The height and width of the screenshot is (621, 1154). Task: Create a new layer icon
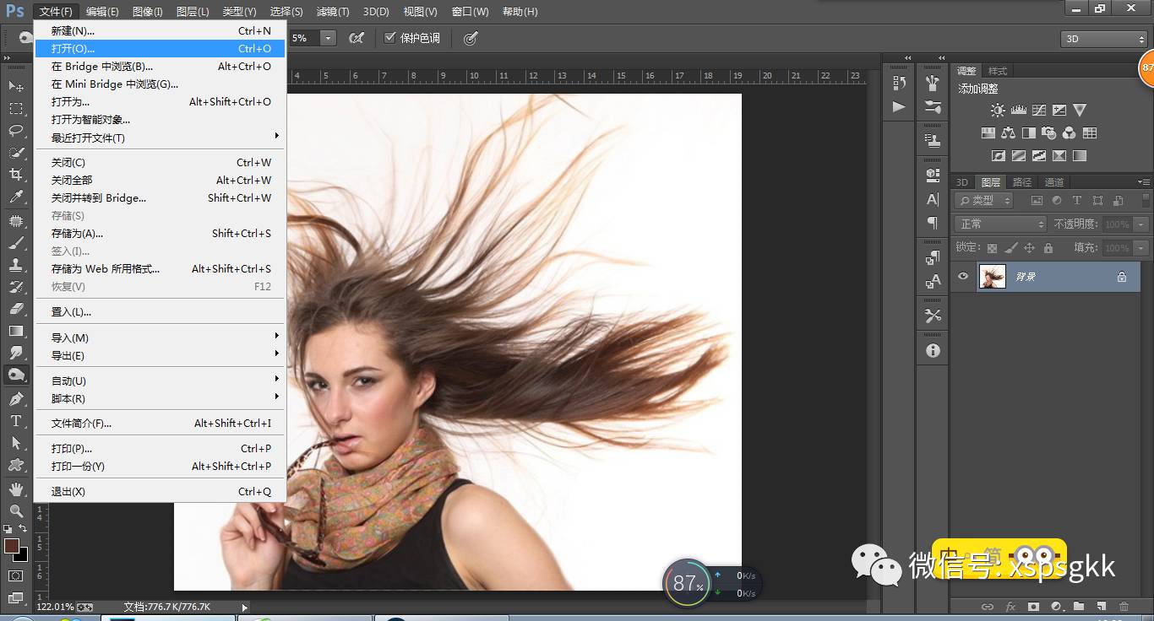tap(1101, 607)
